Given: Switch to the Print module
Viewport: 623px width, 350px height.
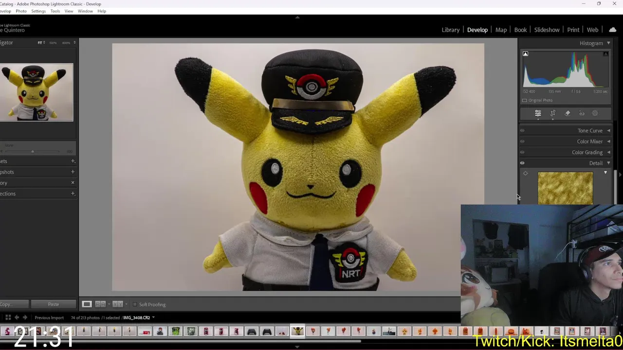Looking at the screenshot, I should coord(573,30).
